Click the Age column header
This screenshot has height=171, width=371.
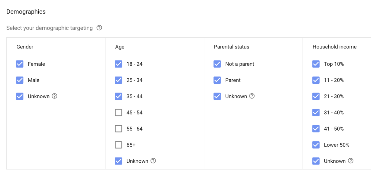pyautogui.click(x=120, y=47)
